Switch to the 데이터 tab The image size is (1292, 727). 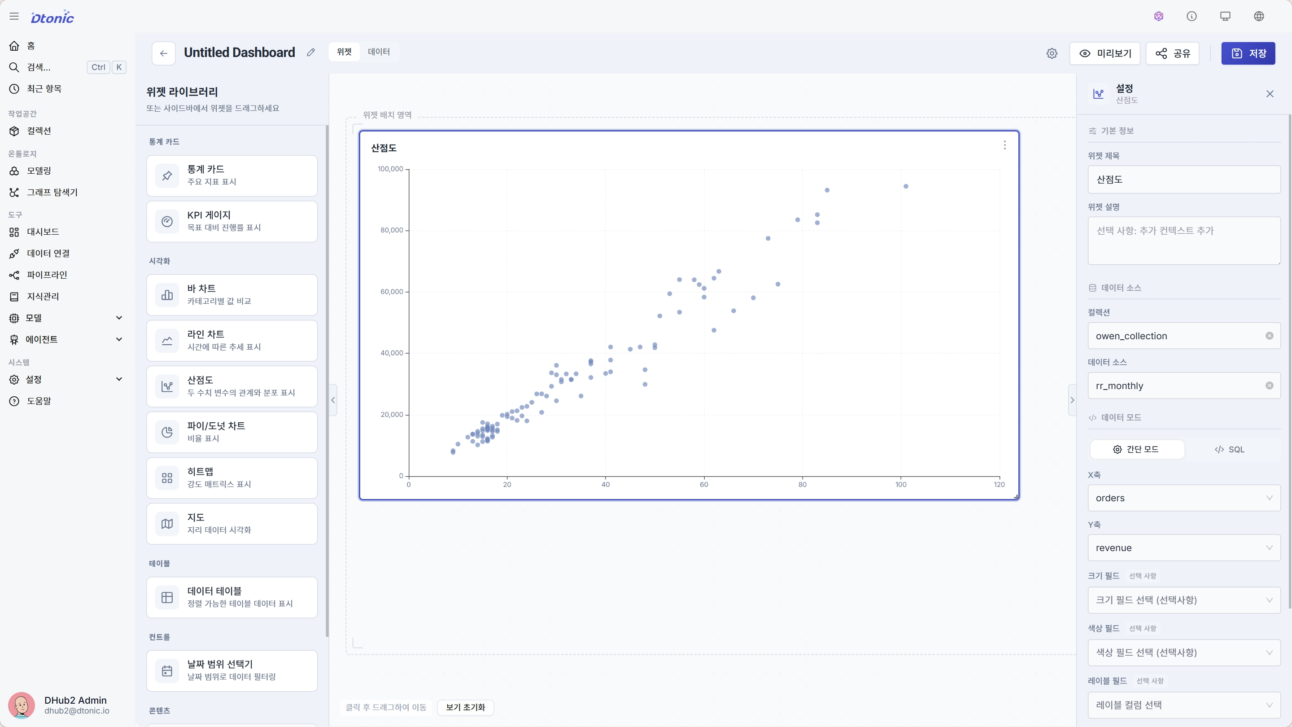pyautogui.click(x=379, y=52)
